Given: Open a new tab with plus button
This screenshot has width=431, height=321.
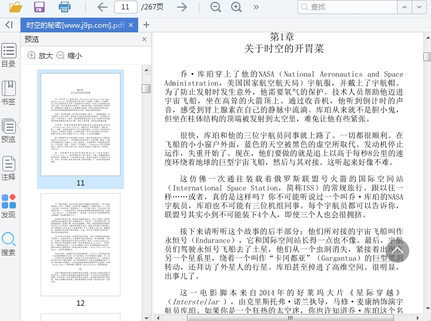Looking at the screenshot, I should [146, 25].
